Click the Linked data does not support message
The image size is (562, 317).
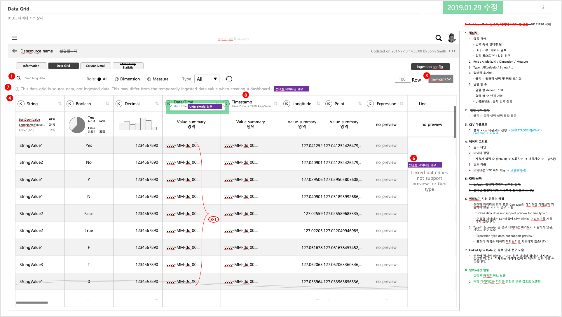point(429,181)
